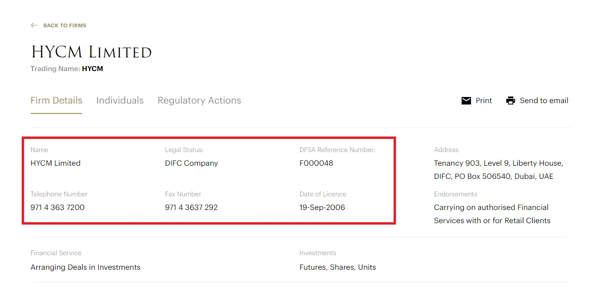Screen dimensions: 597x306
Task: Click Arranging Deals in Investments text
Action: [x=85, y=267]
